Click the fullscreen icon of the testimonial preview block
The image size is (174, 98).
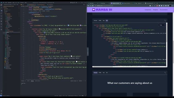(x=165, y=73)
